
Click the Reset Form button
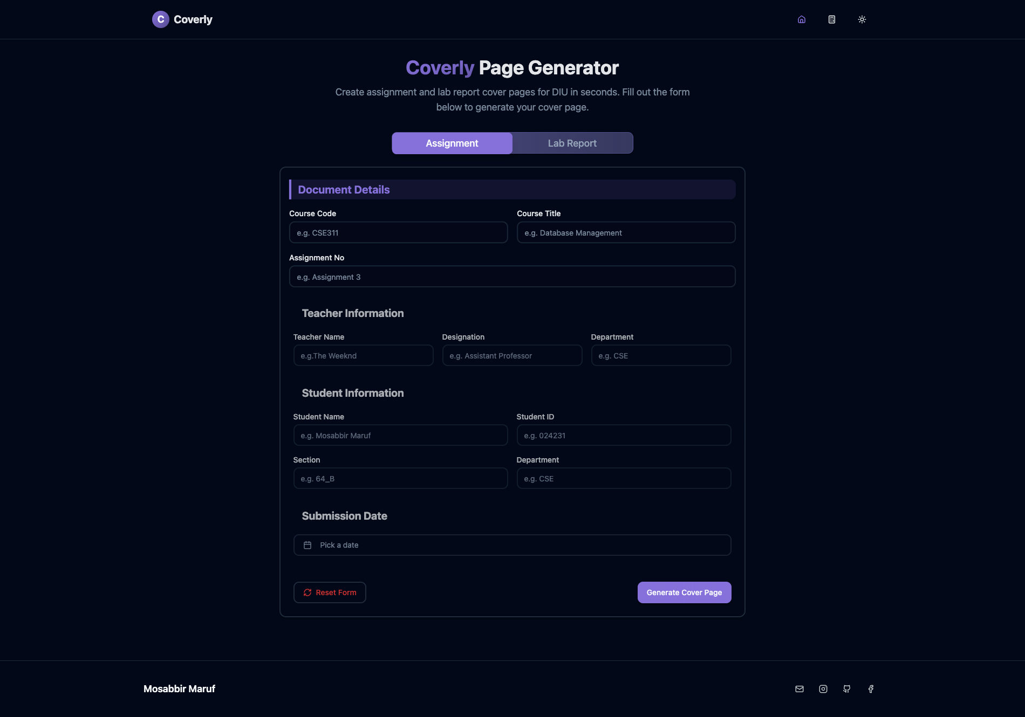pos(330,592)
